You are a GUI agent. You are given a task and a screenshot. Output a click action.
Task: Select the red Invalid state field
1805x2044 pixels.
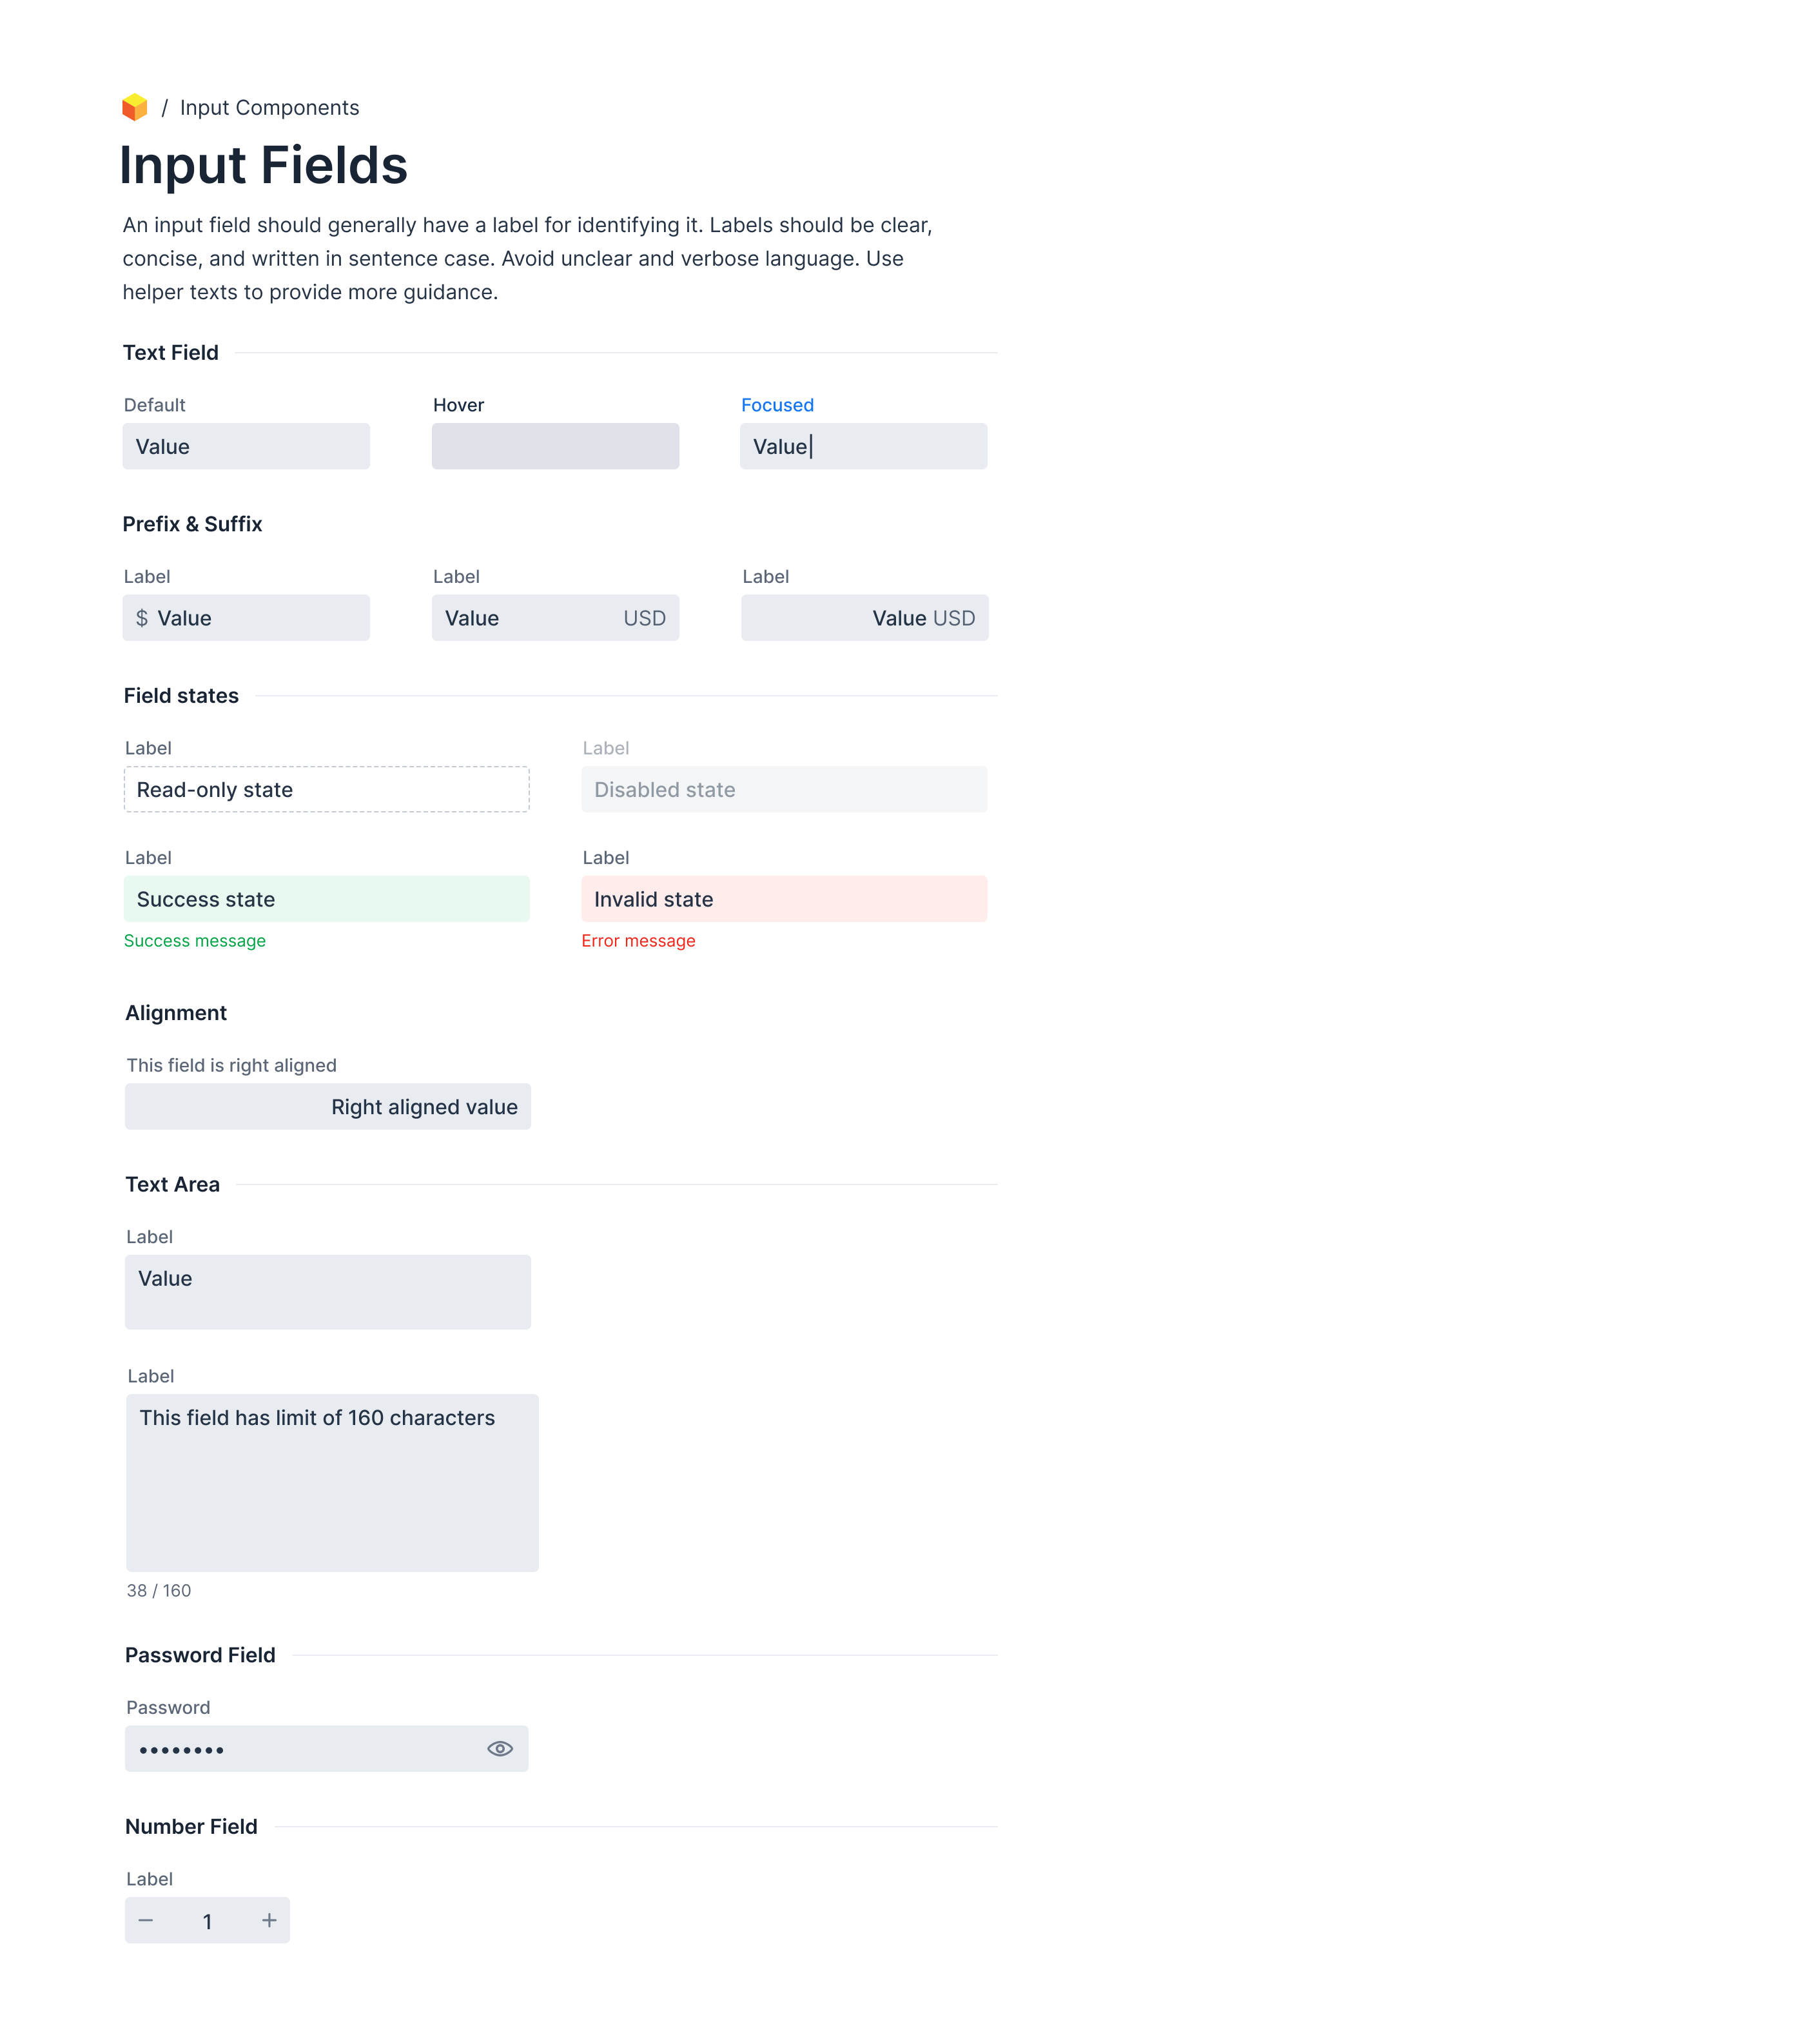click(784, 899)
